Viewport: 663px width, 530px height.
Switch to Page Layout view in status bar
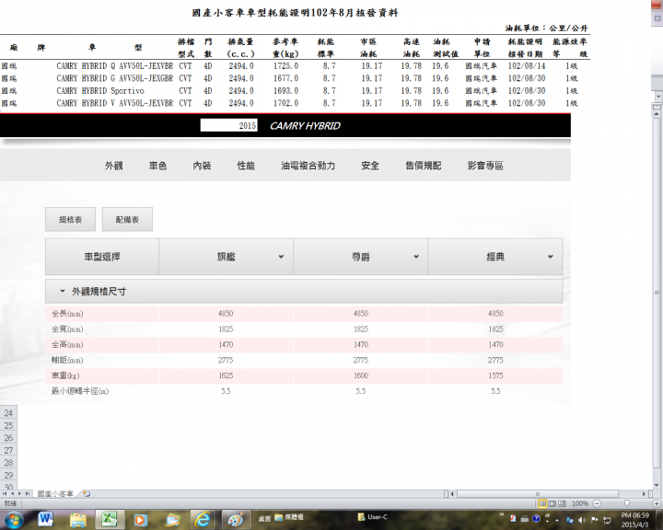click(552, 503)
